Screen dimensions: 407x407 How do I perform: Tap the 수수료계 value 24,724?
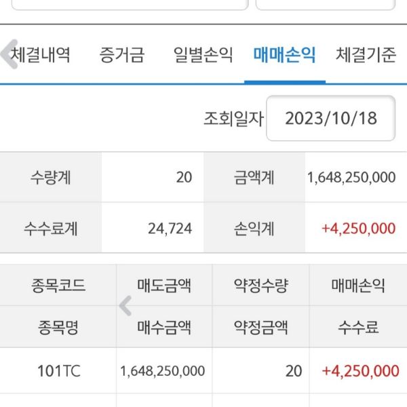tap(170, 228)
